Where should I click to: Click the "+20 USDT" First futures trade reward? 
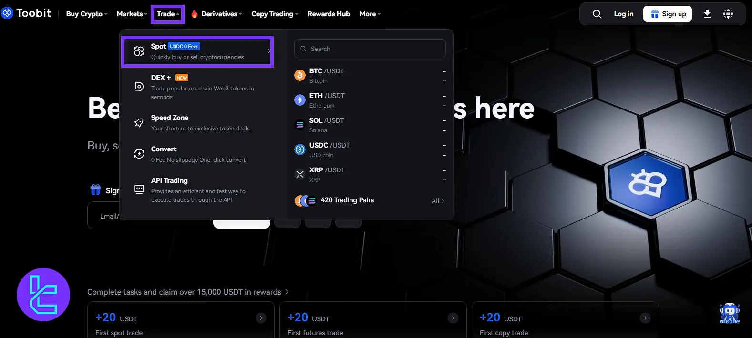(x=309, y=318)
